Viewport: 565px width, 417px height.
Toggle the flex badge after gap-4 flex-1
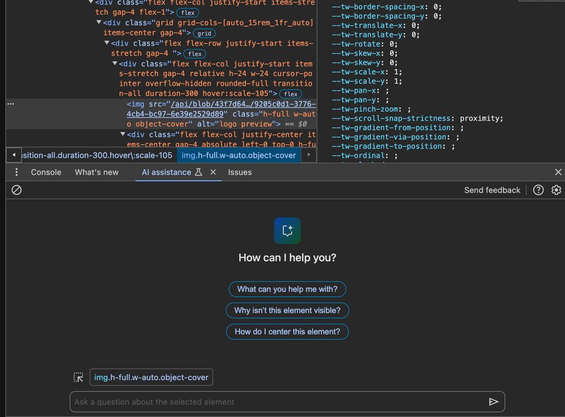pyautogui.click(x=188, y=12)
